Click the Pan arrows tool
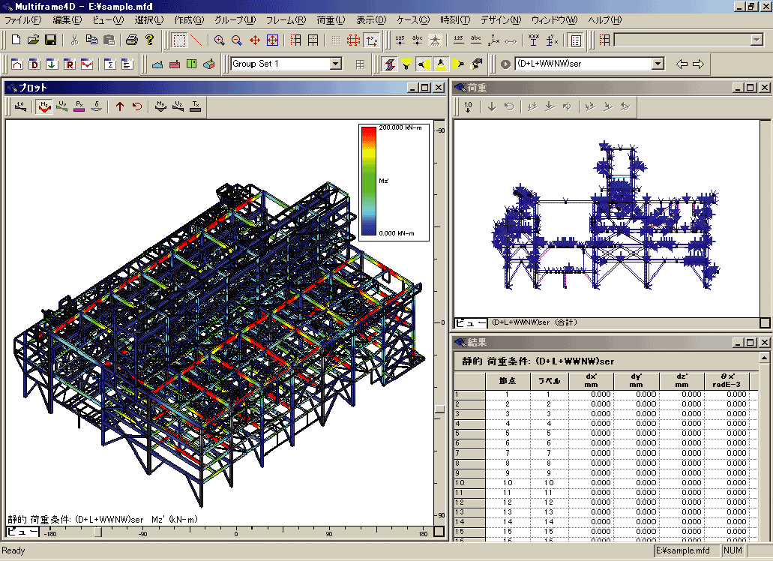 (x=254, y=40)
